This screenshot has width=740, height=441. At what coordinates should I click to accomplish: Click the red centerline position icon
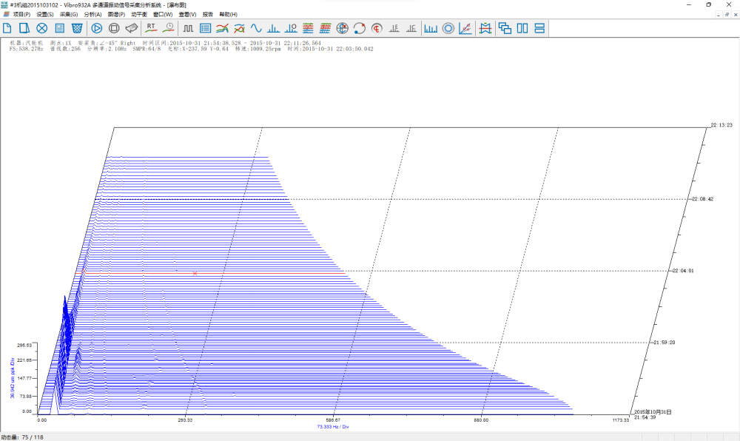[377, 28]
